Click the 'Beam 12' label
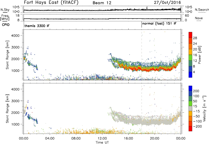 click(102, 3)
